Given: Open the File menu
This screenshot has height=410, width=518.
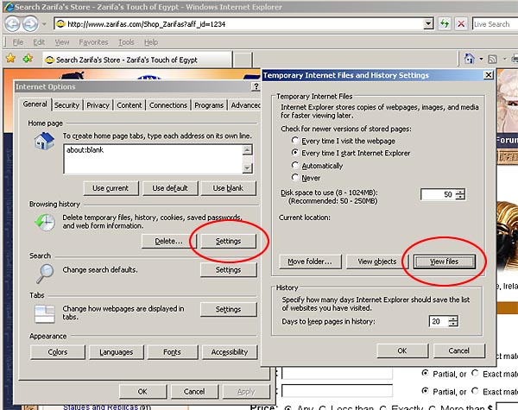Looking at the screenshot, I should 18,42.
